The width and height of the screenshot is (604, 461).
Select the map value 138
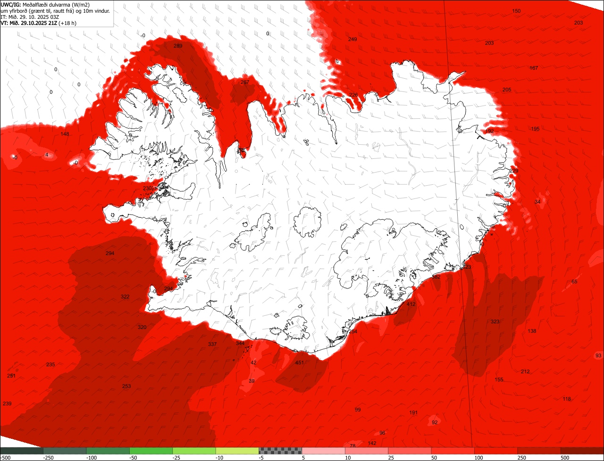pyautogui.click(x=532, y=331)
